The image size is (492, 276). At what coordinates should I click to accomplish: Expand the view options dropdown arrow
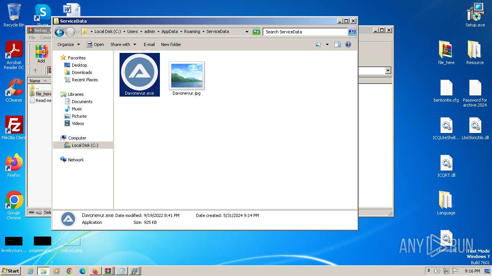tap(327, 44)
